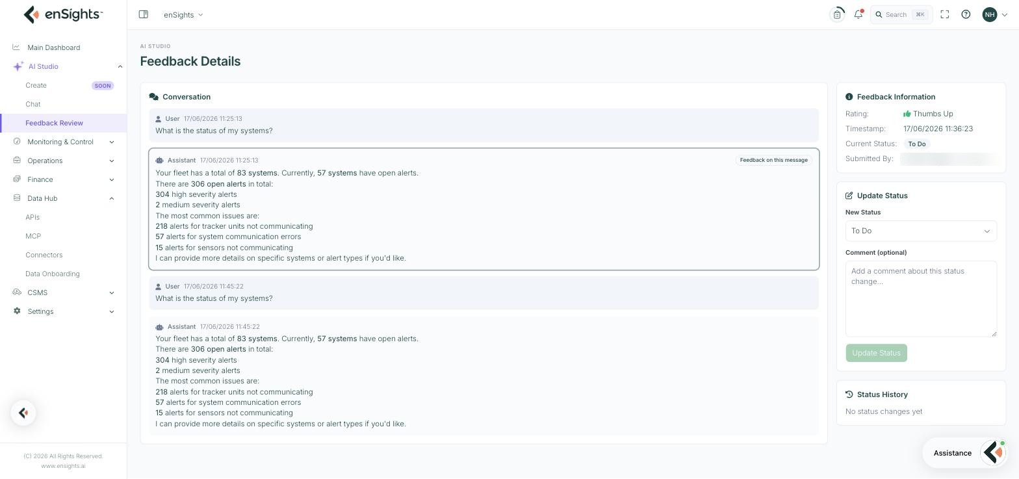Viewport: 1019px width, 479px height.
Task: Expand the Finance chevron
Action: [112, 179]
